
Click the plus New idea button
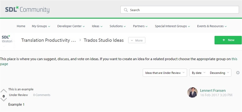click(228, 40)
